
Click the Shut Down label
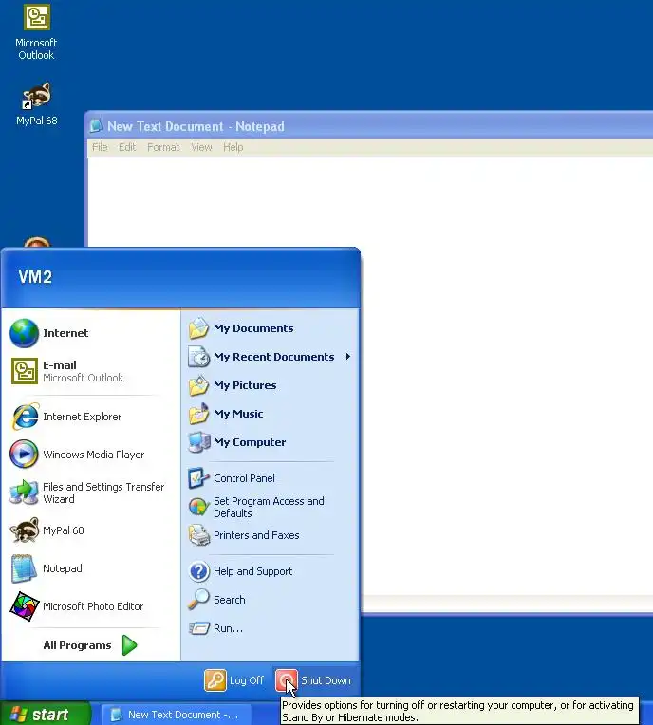coord(326,680)
